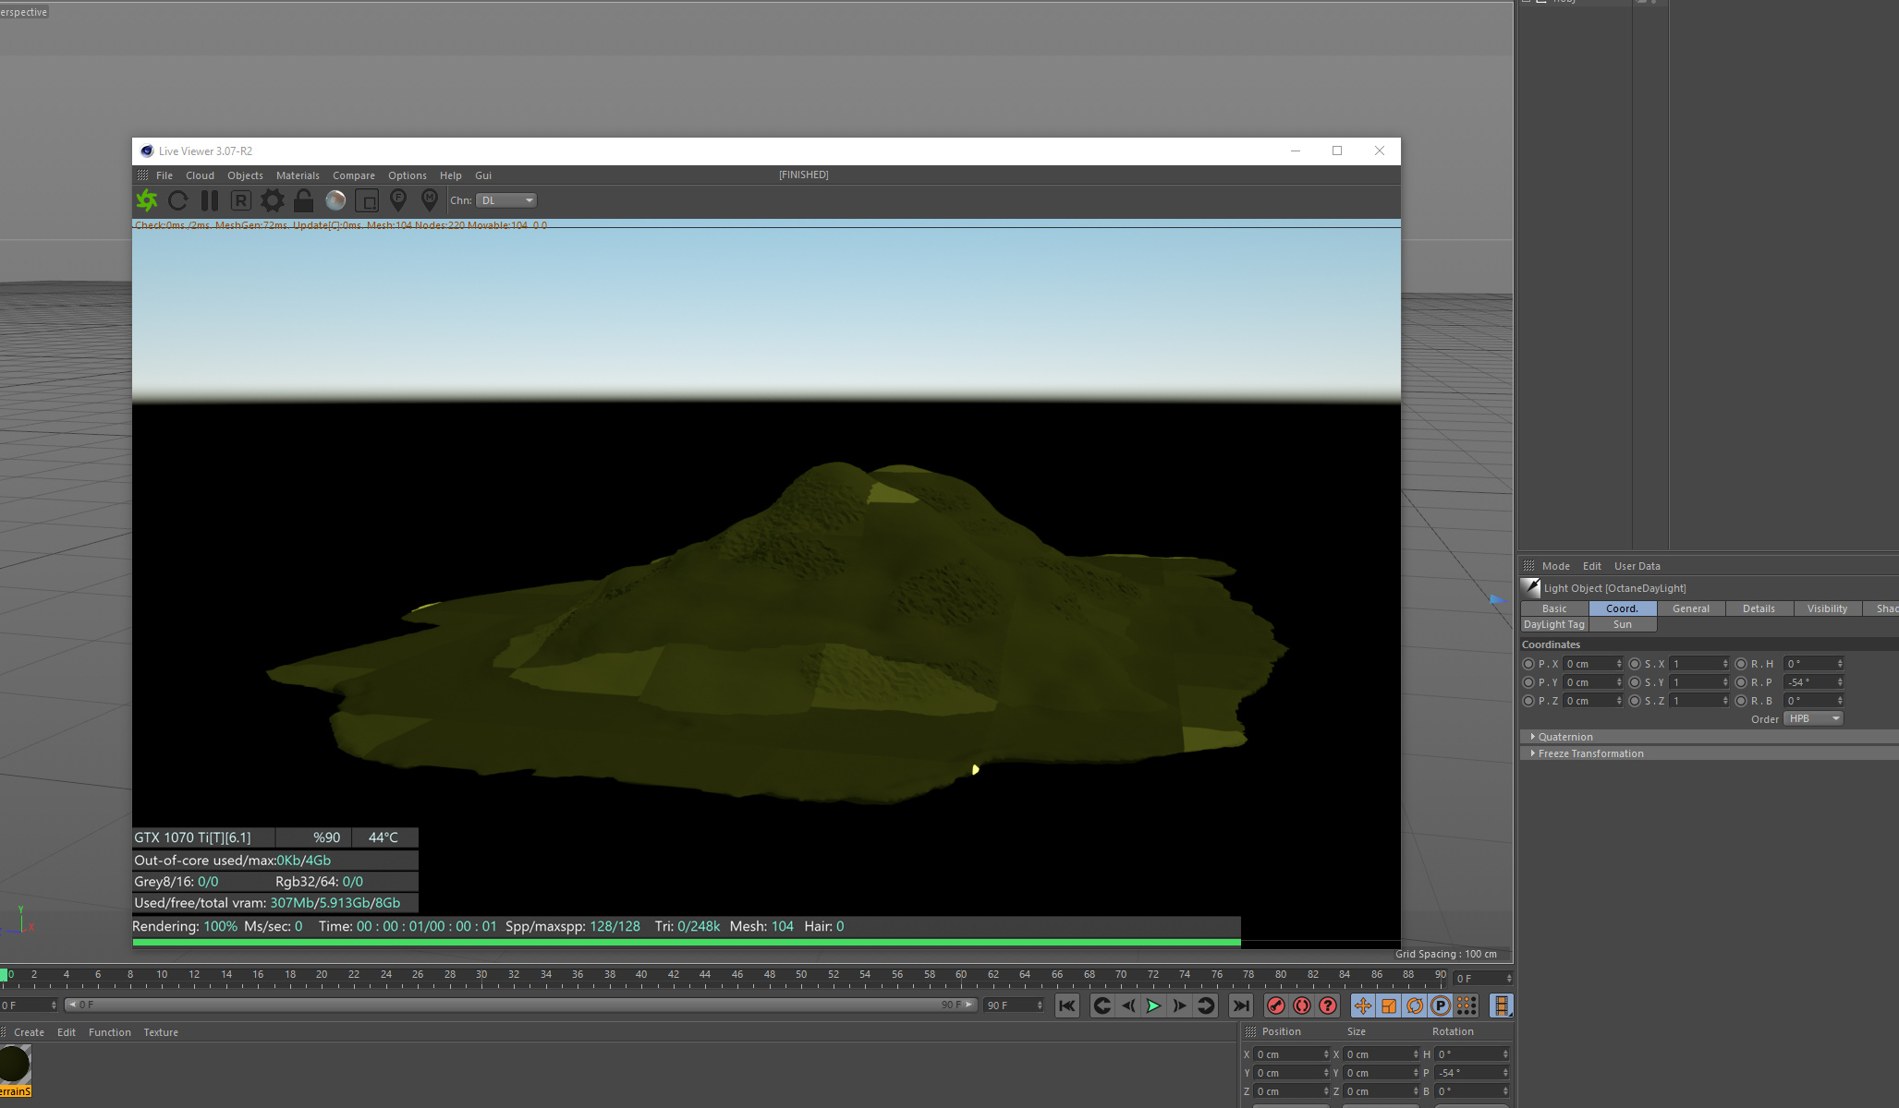Step back one frame
Viewport: 1899px width, 1108px height.
pos(1127,1006)
